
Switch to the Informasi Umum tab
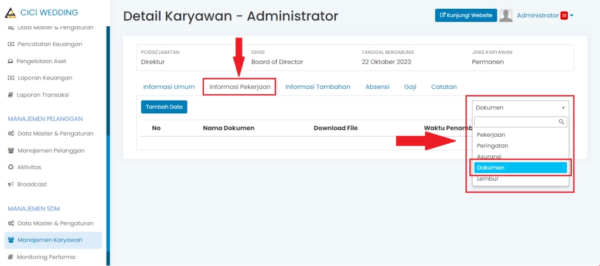169,87
